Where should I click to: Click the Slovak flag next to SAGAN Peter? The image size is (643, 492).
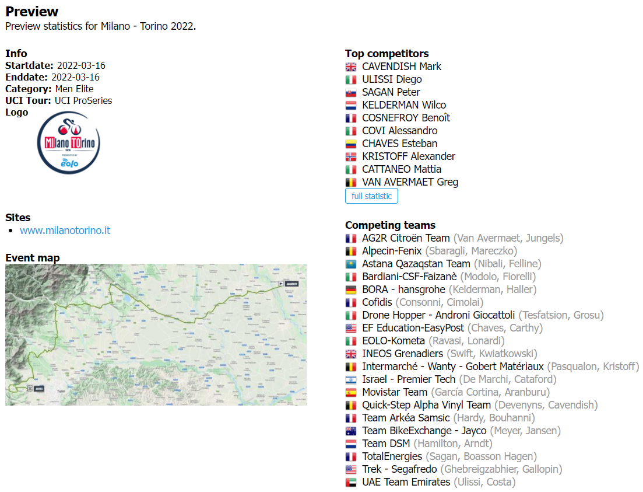click(350, 92)
